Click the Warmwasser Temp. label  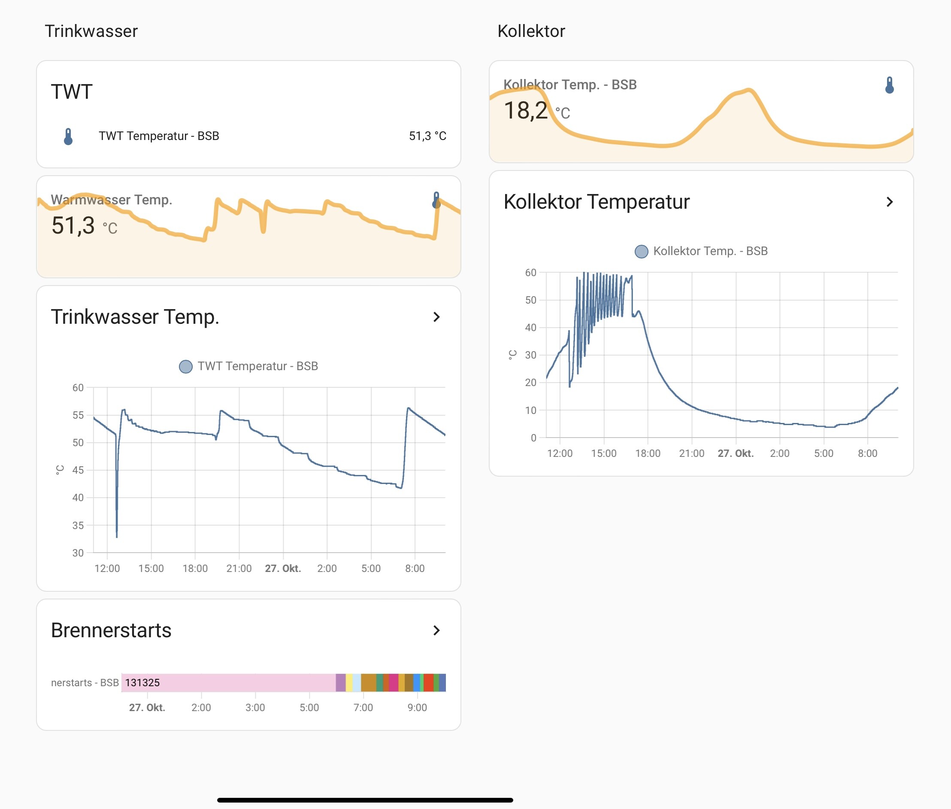tap(112, 200)
